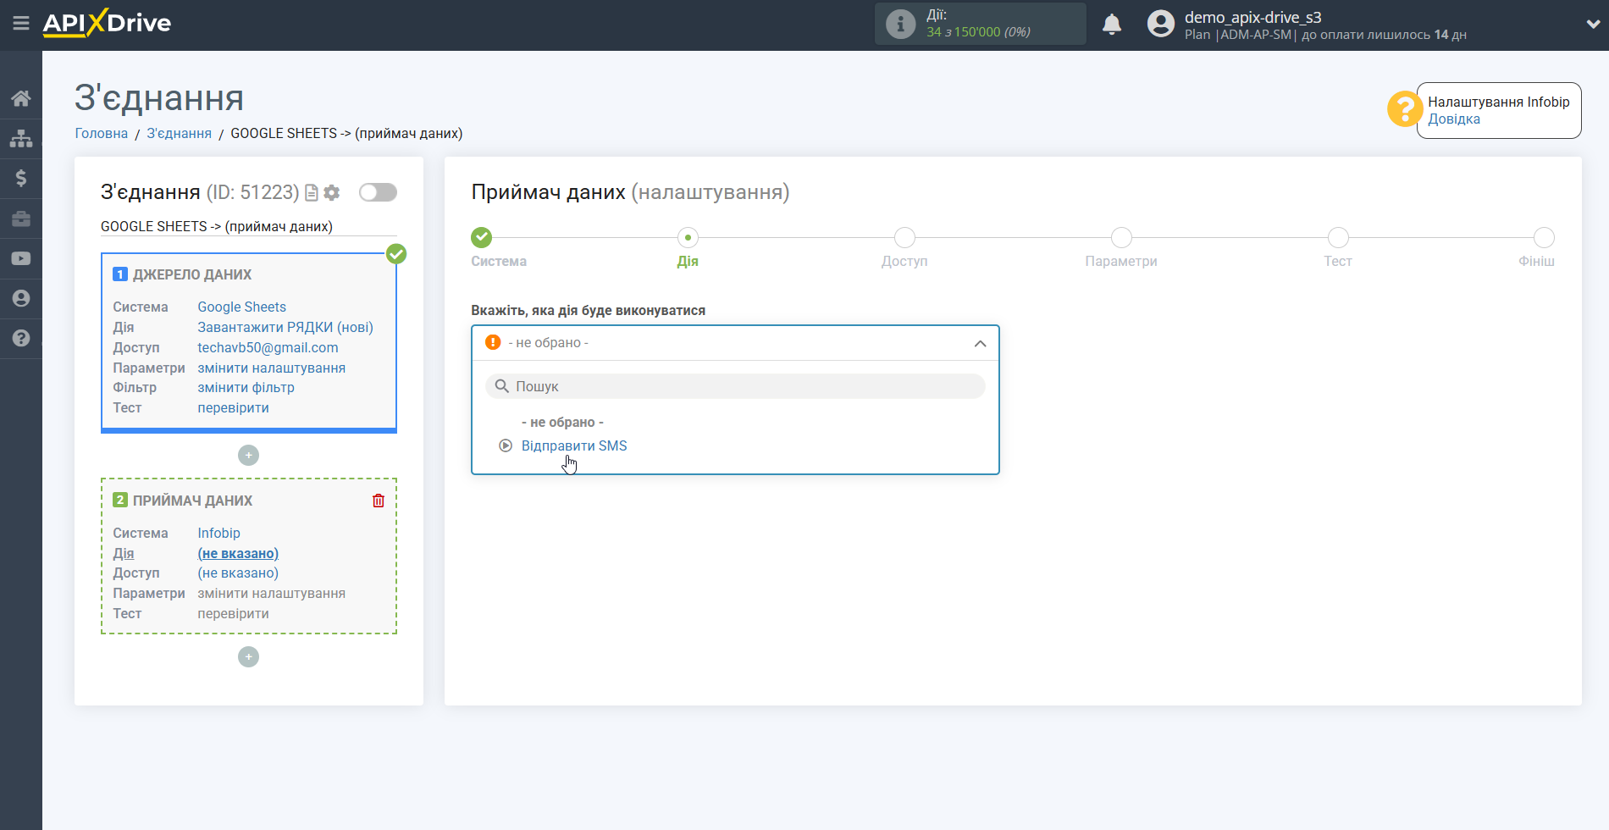1609x830 pixels.
Task: Open the Infobip system link
Action: pyautogui.click(x=218, y=533)
